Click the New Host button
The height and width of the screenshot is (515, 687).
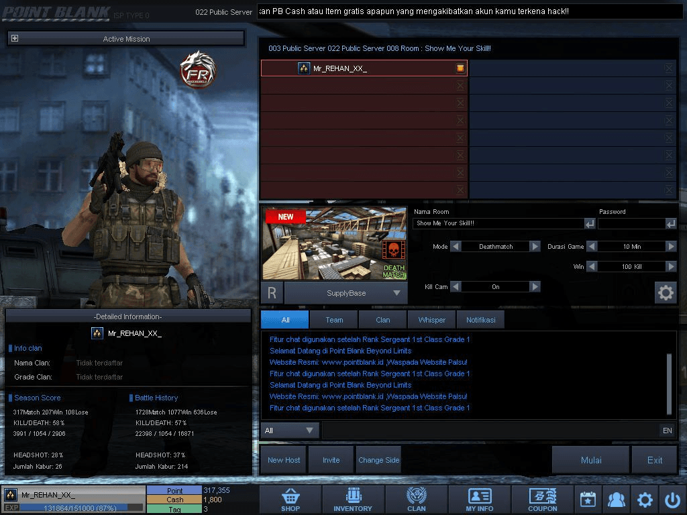click(284, 460)
